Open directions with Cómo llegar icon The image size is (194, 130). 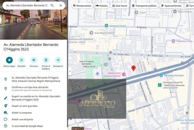(x=9, y=60)
